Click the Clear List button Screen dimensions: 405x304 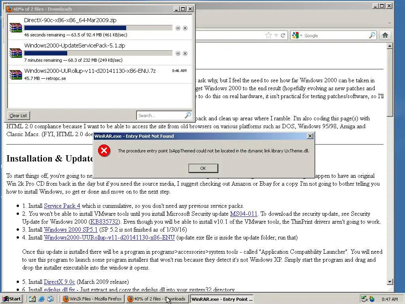pyautogui.click(x=18, y=116)
